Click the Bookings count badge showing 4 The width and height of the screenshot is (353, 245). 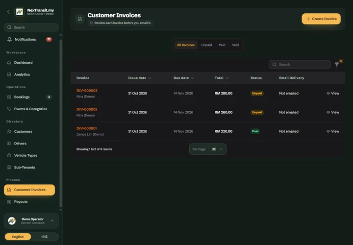(x=49, y=97)
